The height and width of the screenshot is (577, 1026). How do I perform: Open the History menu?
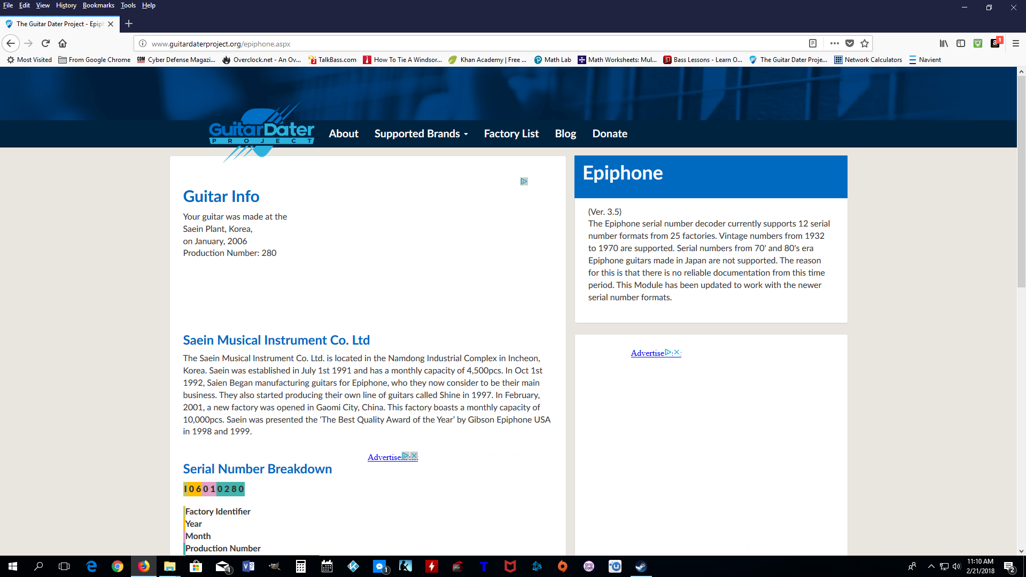click(66, 5)
